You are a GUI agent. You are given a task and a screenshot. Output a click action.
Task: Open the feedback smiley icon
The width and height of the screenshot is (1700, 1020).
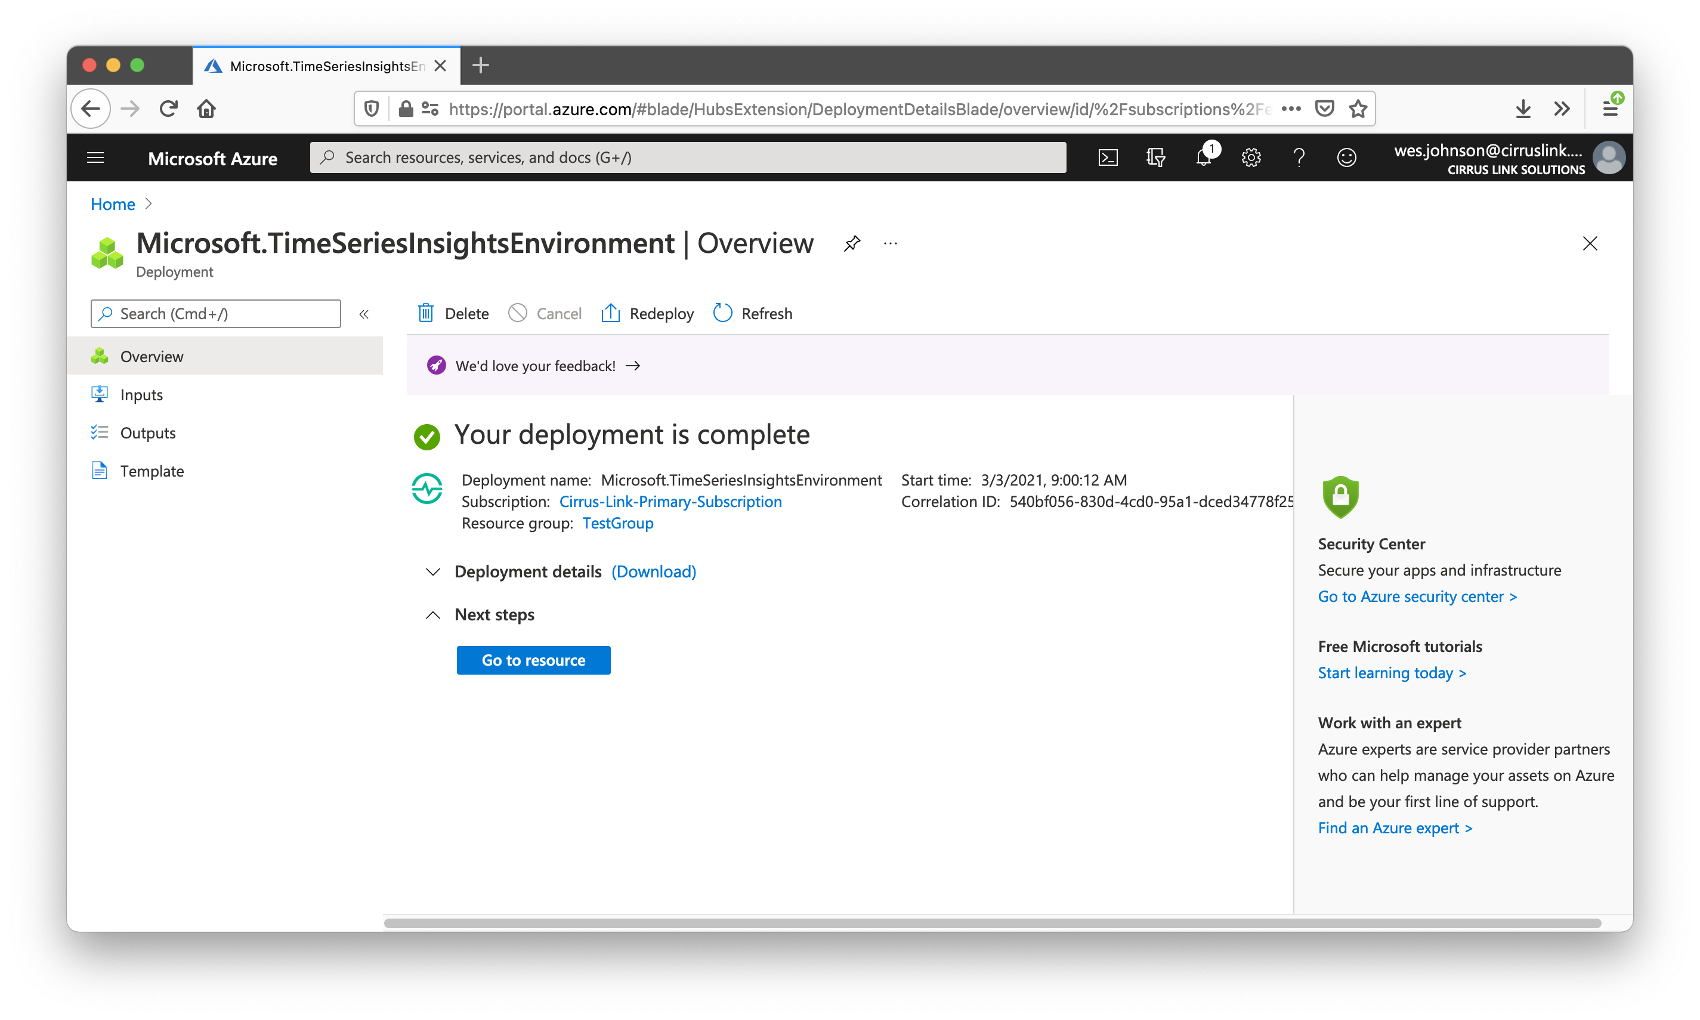point(1346,157)
